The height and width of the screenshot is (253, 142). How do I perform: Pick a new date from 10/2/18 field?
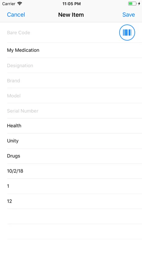75,171
